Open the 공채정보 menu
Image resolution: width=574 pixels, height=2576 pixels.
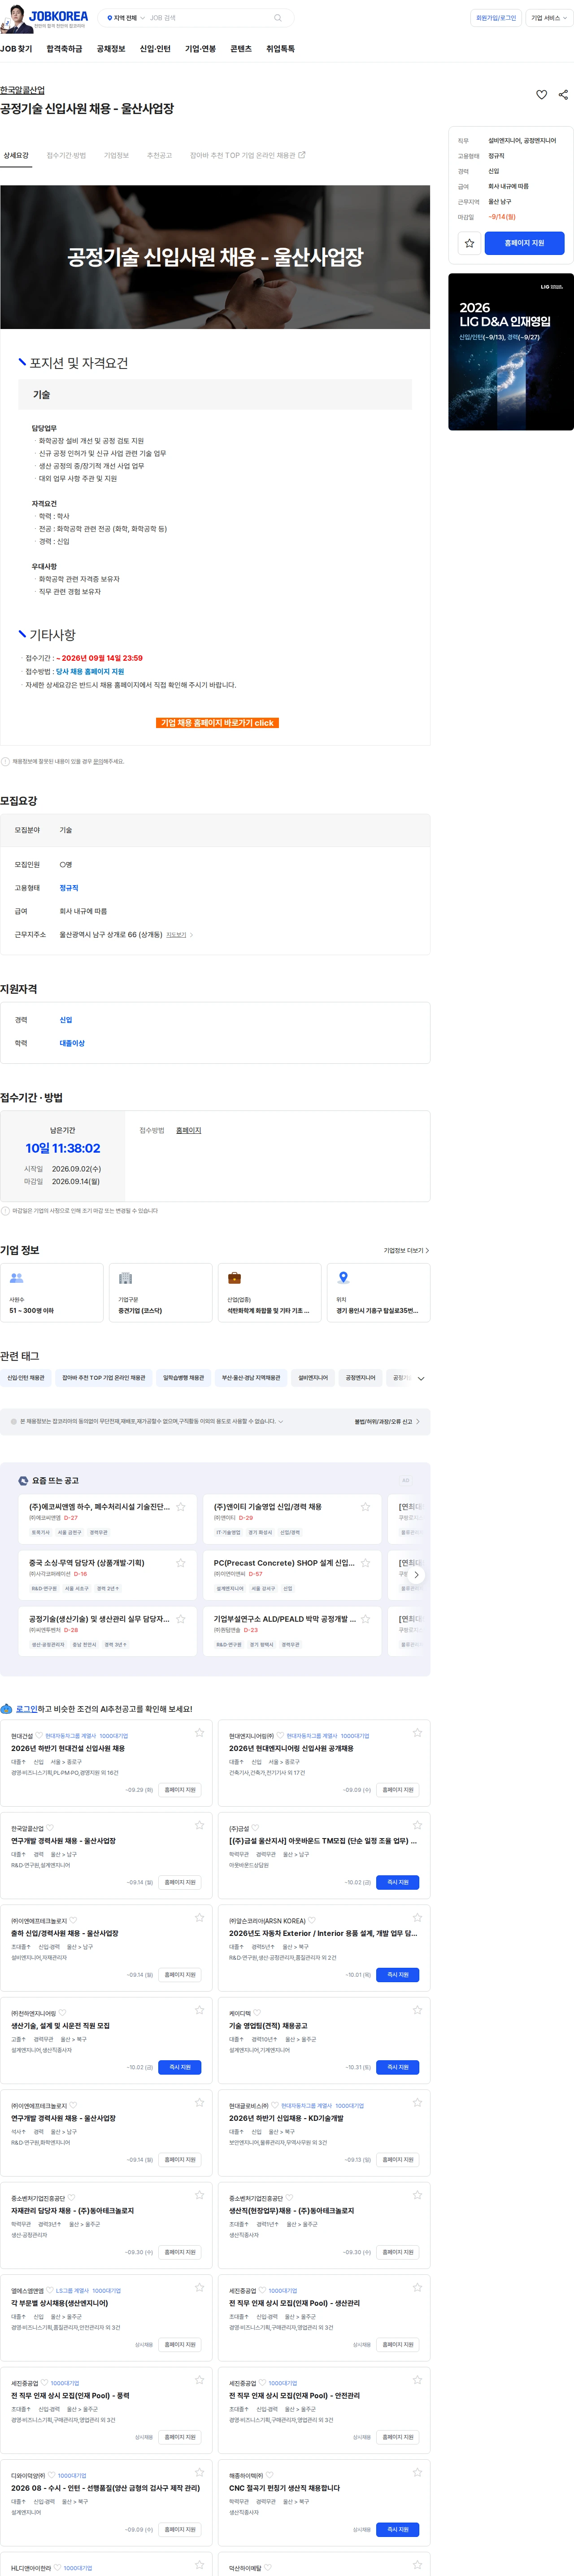pos(111,49)
